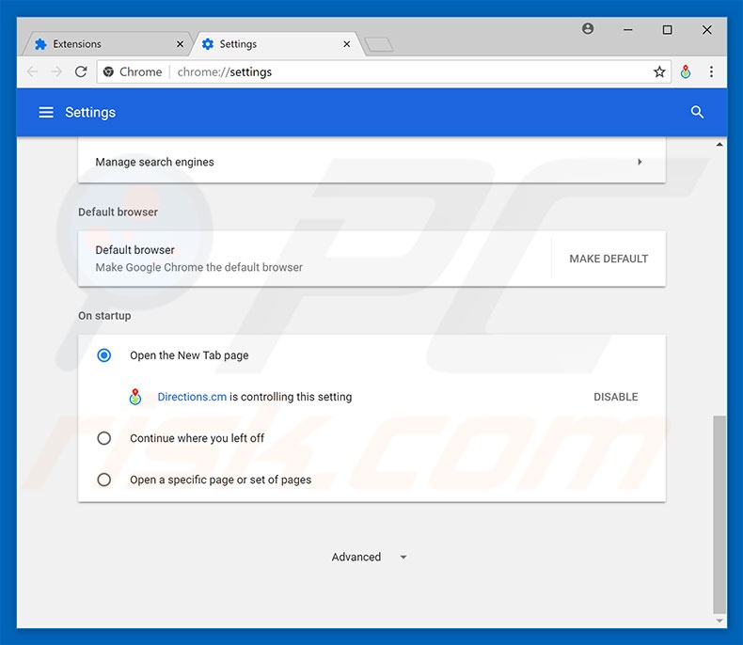Switch to the Extensions tab
Viewport: 743px width, 645px height.
(106, 44)
